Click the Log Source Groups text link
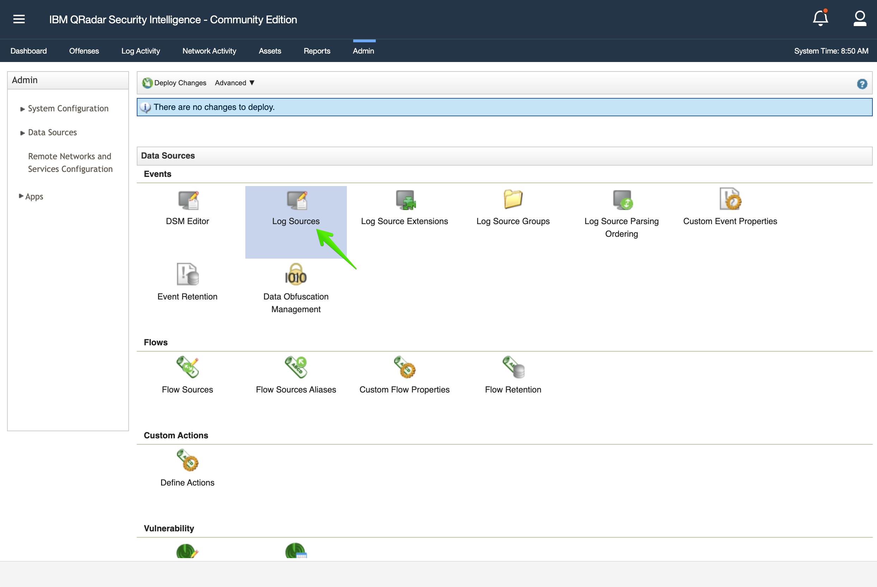This screenshot has height=587, width=877. tap(513, 221)
